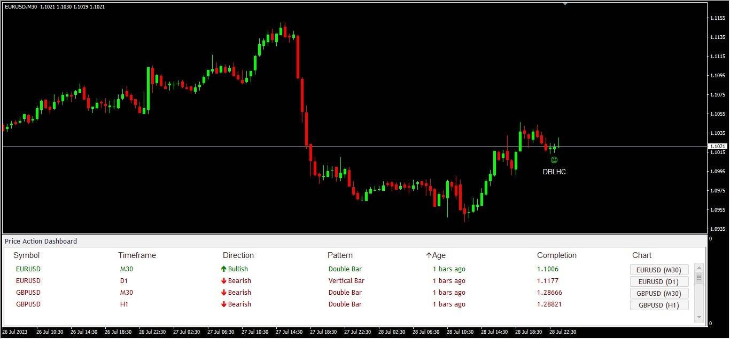Select the GBPUSD symbol in the H1 row
The height and width of the screenshot is (339, 730).
pyautogui.click(x=28, y=304)
